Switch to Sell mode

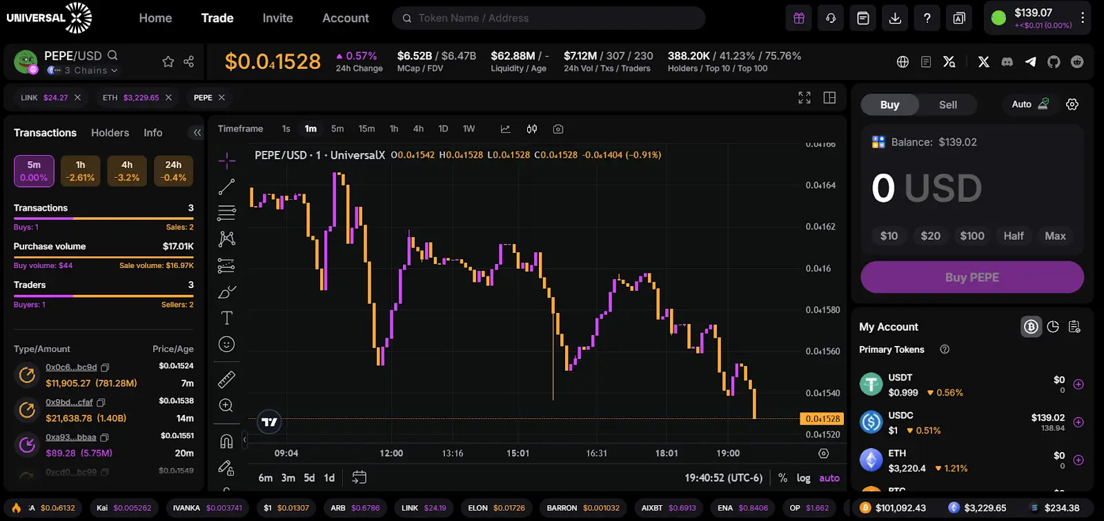pos(947,105)
